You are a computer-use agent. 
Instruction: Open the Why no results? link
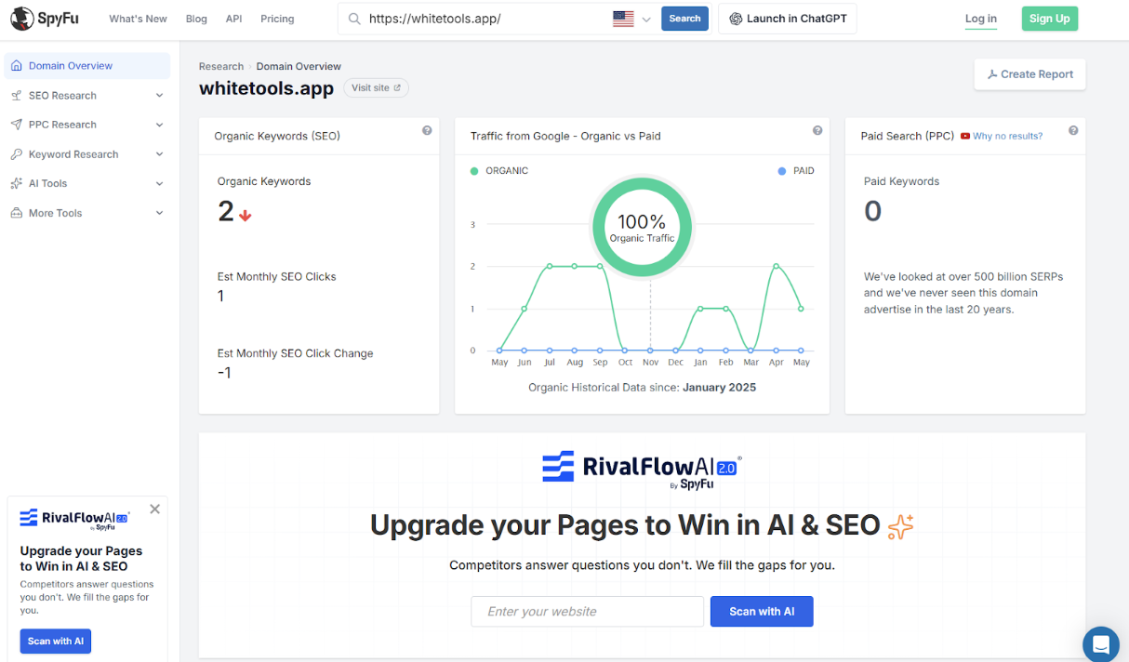point(1007,136)
